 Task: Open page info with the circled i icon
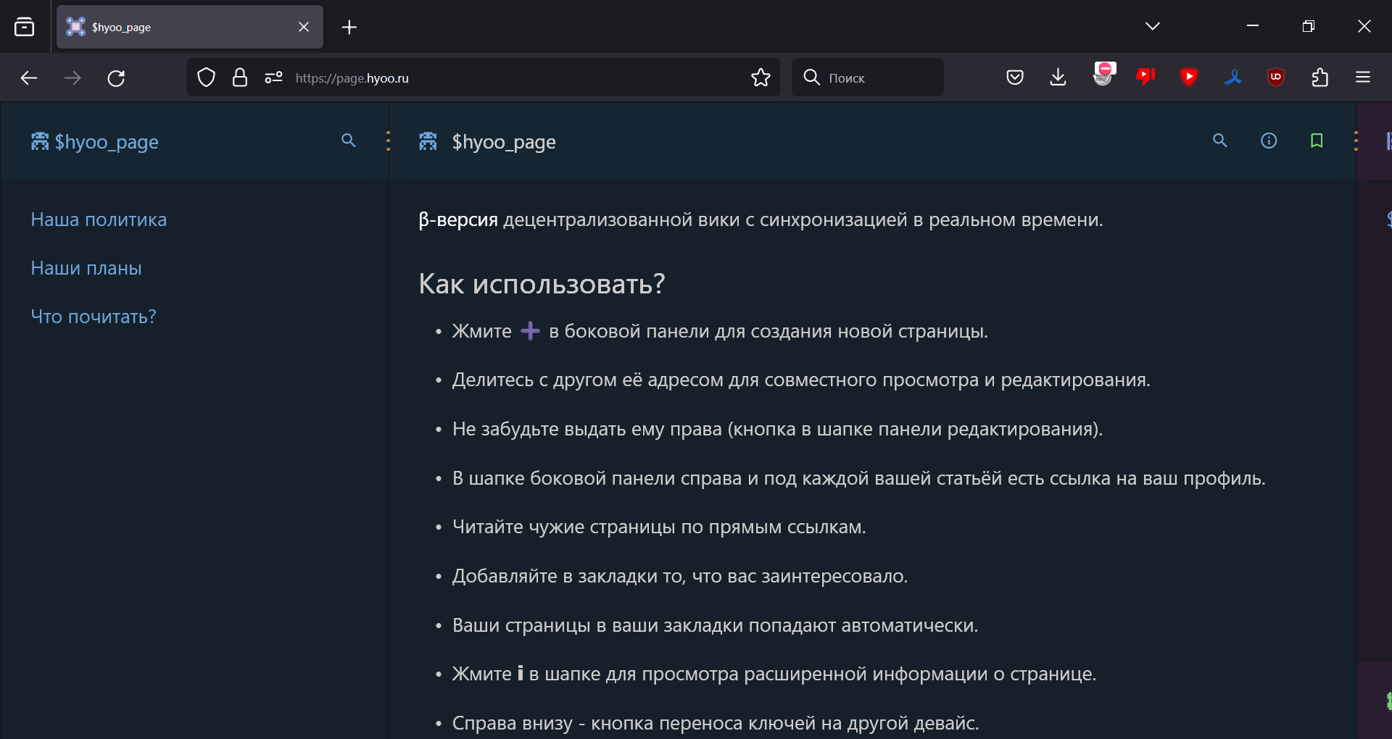(1269, 141)
